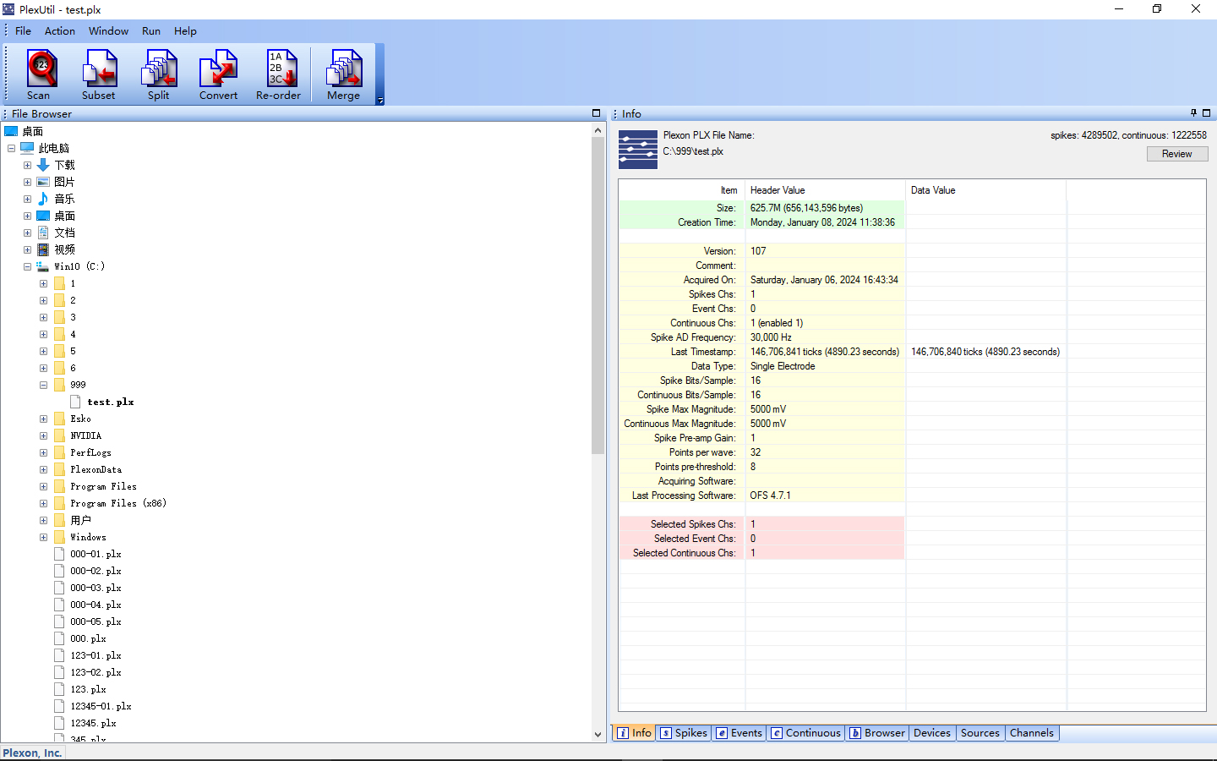Expand the PerfLogs folder node

[43, 452]
